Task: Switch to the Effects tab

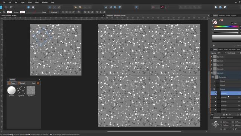Action: [221, 49]
